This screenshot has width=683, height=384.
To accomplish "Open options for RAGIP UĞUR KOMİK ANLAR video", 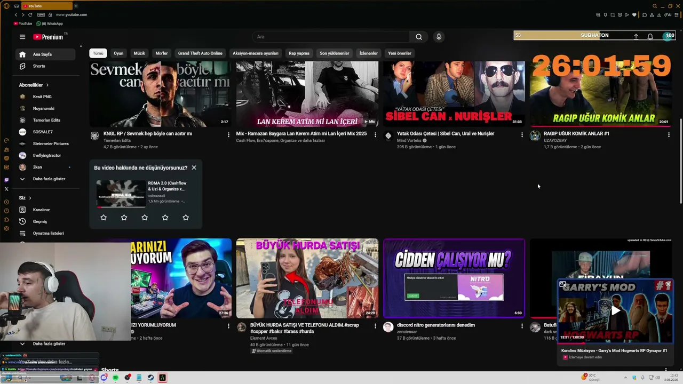I will tap(669, 134).
